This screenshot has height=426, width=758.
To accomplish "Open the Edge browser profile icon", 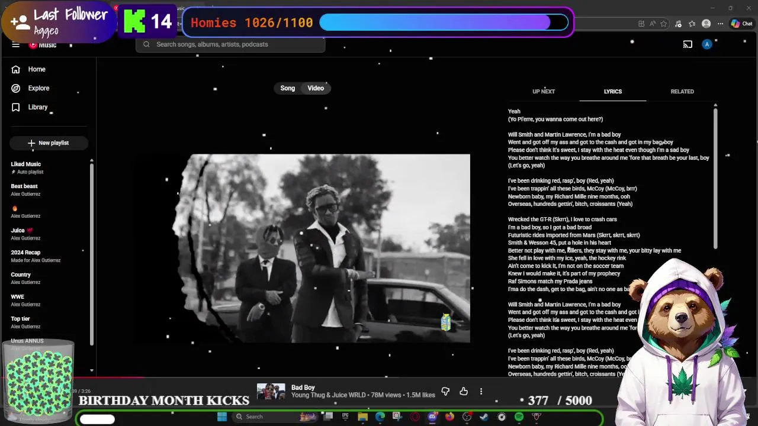I will point(706,24).
